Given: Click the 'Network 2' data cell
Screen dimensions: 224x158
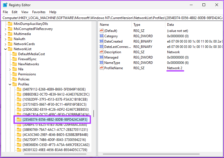Looking at the screenshot, I should [x=175, y=68].
